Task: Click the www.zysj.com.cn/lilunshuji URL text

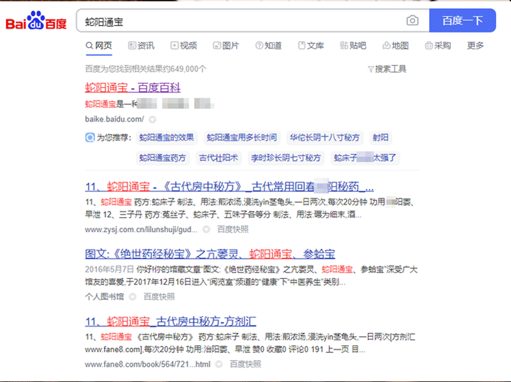Action: click(141, 229)
